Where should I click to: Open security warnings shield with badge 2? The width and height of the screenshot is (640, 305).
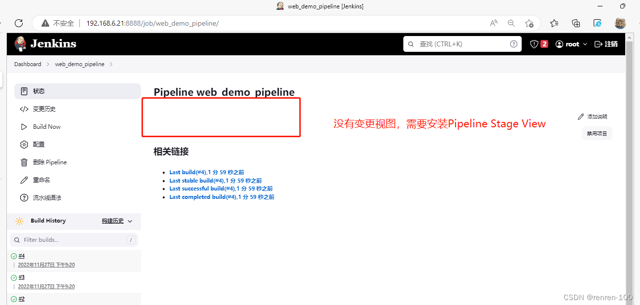click(539, 44)
